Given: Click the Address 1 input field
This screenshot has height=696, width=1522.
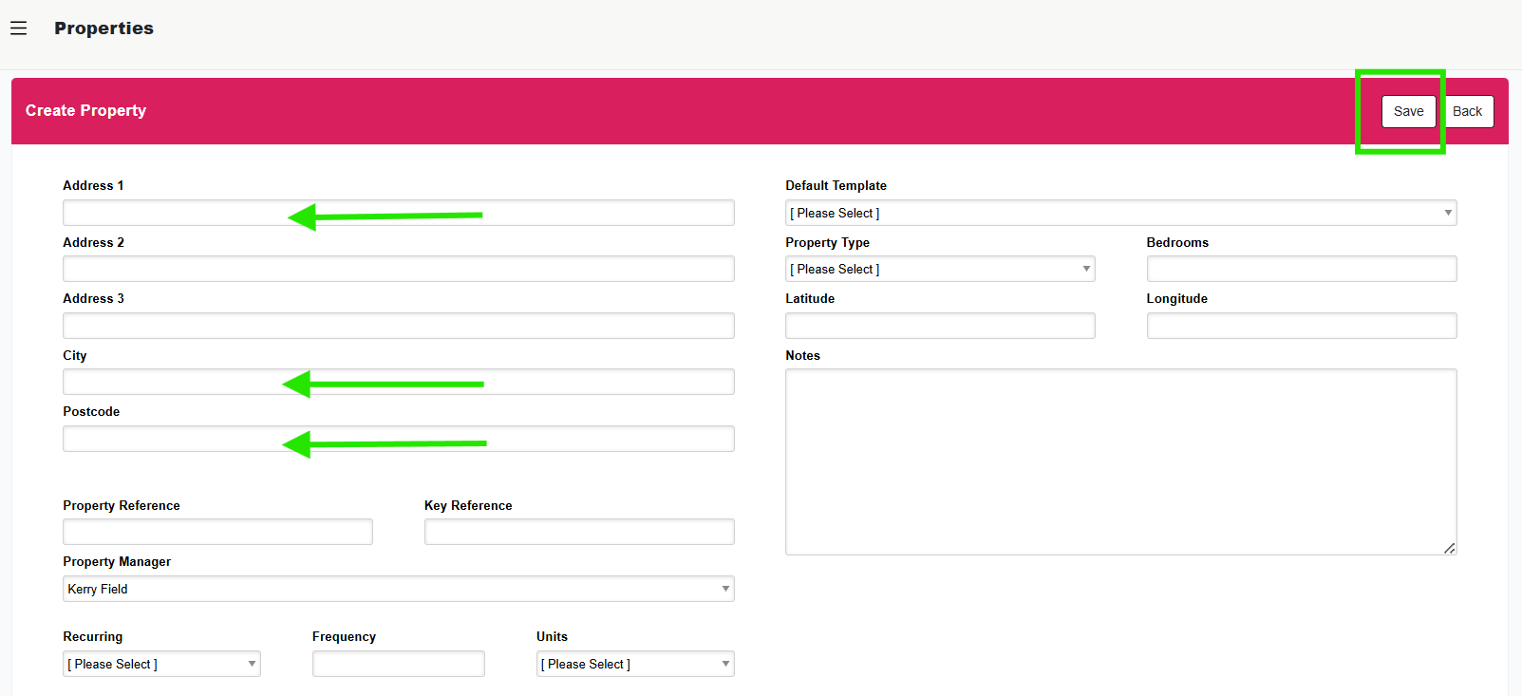Looking at the screenshot, I should pos(171,213).
